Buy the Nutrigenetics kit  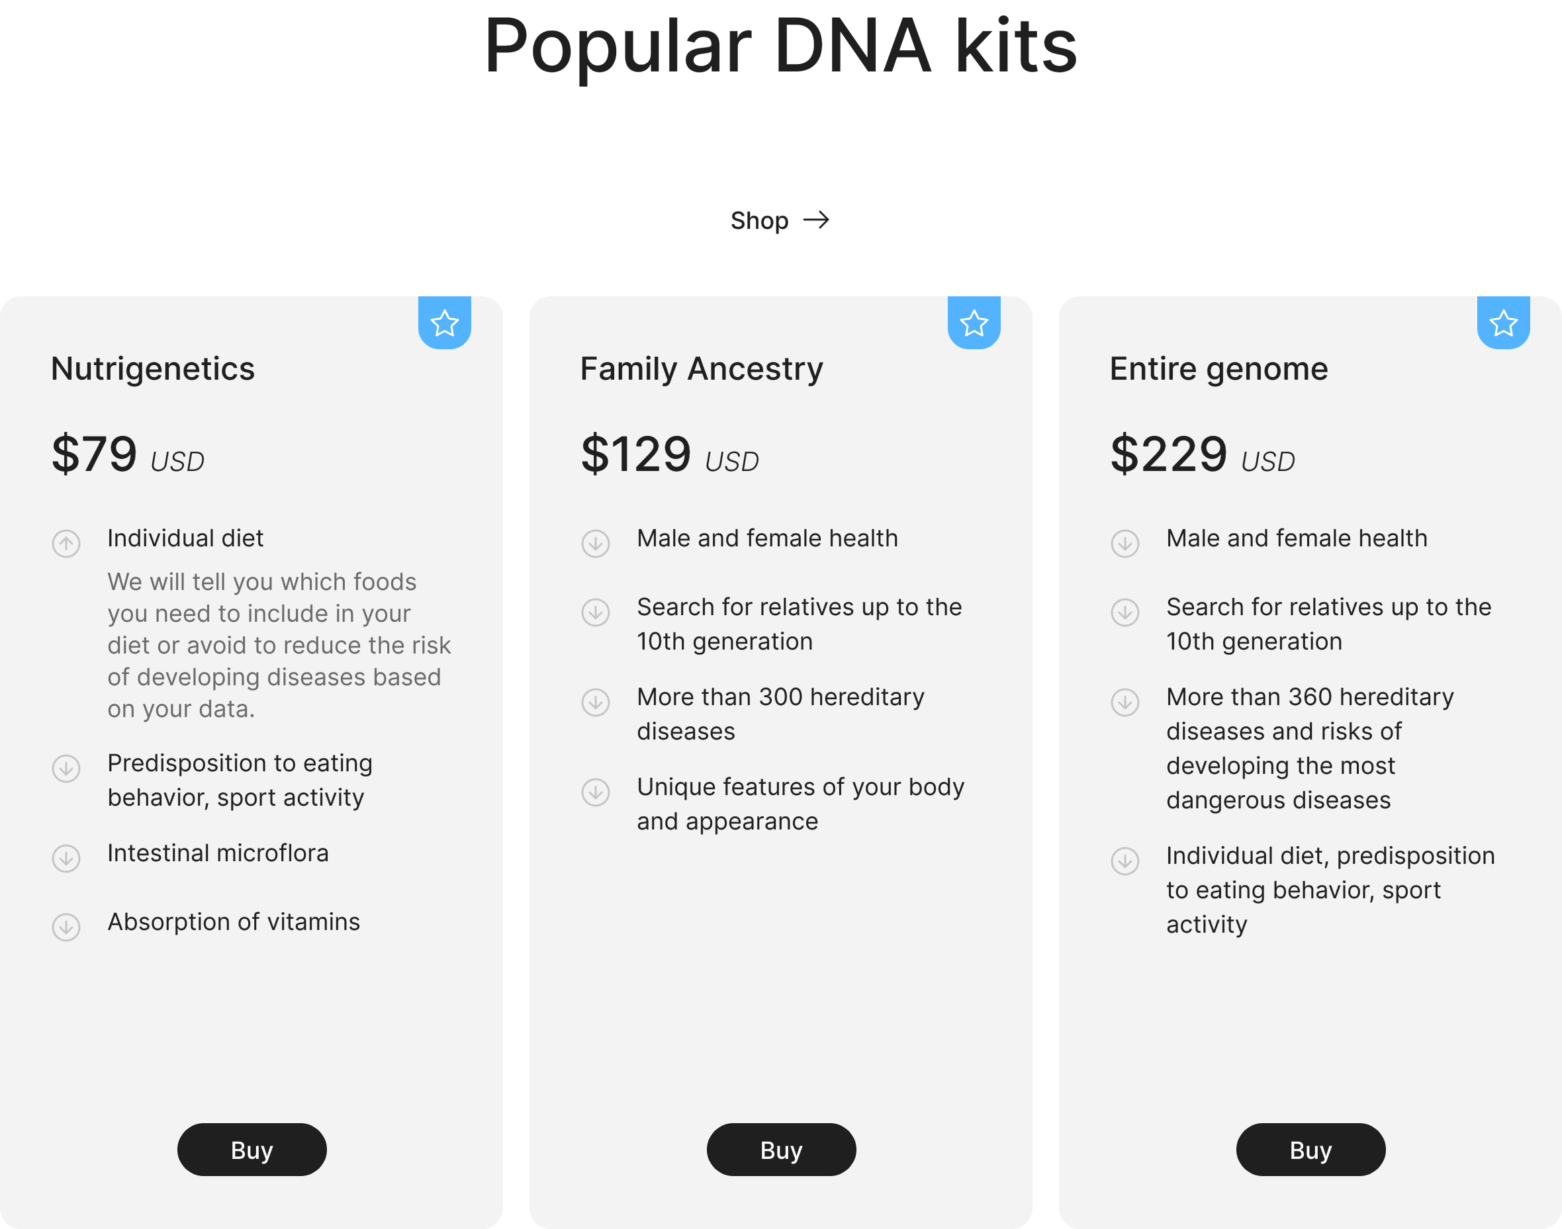point(252,1149)
